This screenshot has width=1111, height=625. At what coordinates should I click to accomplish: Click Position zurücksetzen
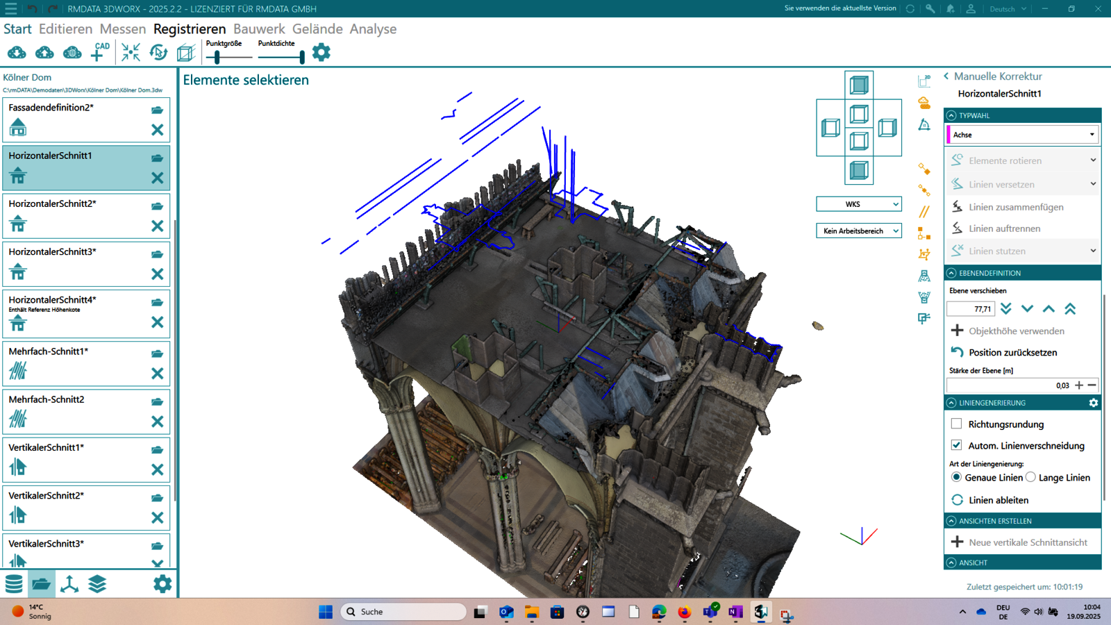coord(1012,352)
